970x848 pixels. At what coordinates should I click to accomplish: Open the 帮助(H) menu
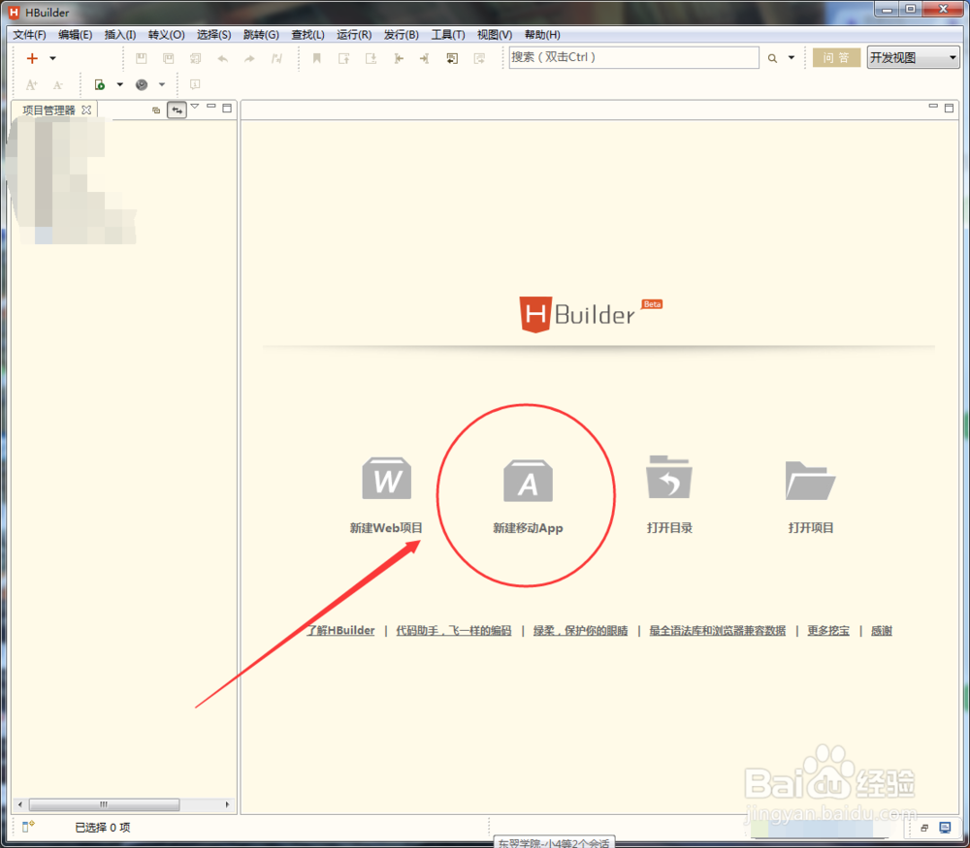(542, 35)
